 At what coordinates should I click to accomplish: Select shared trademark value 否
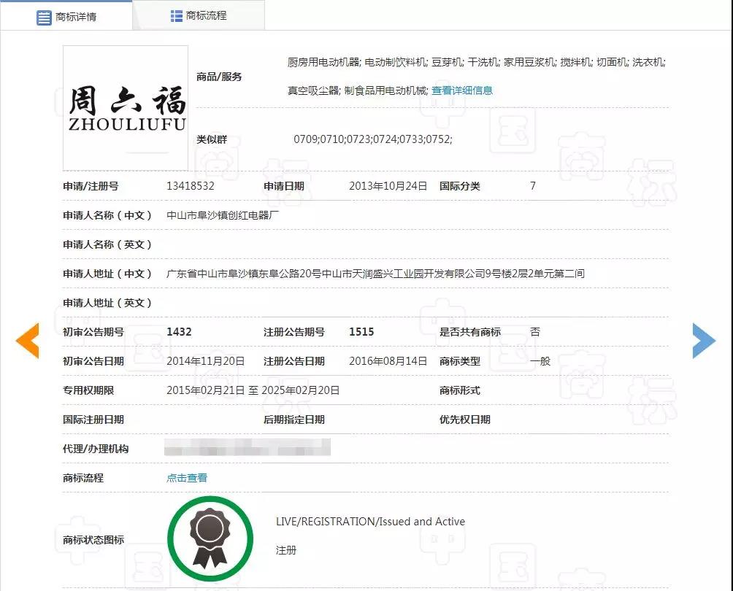(x=535, y=332)
